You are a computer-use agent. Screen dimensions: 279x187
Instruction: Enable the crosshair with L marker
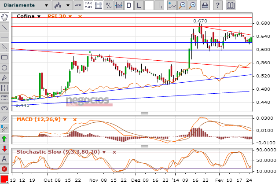[159, 5]
